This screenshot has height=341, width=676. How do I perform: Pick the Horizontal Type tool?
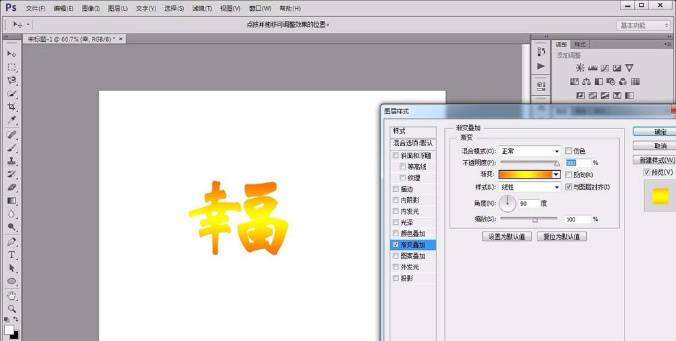coord(12,255)
